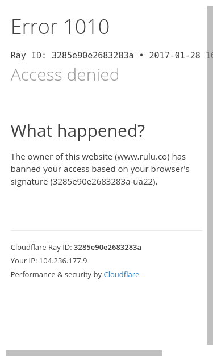Click the vertical scrollbar
Image resolution: width=213 pixels, height=356 pixels.
pos(210,175)
